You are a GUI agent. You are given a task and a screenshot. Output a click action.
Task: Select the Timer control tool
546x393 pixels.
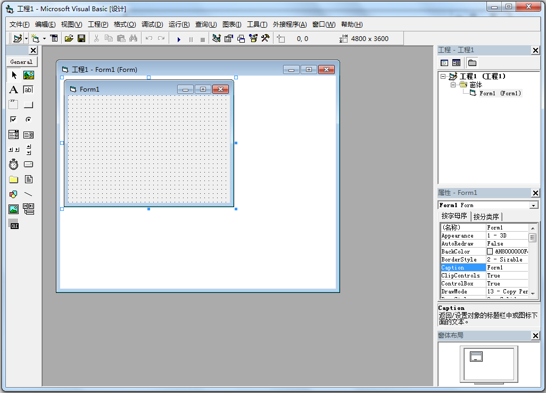click(x=13, y=164)
